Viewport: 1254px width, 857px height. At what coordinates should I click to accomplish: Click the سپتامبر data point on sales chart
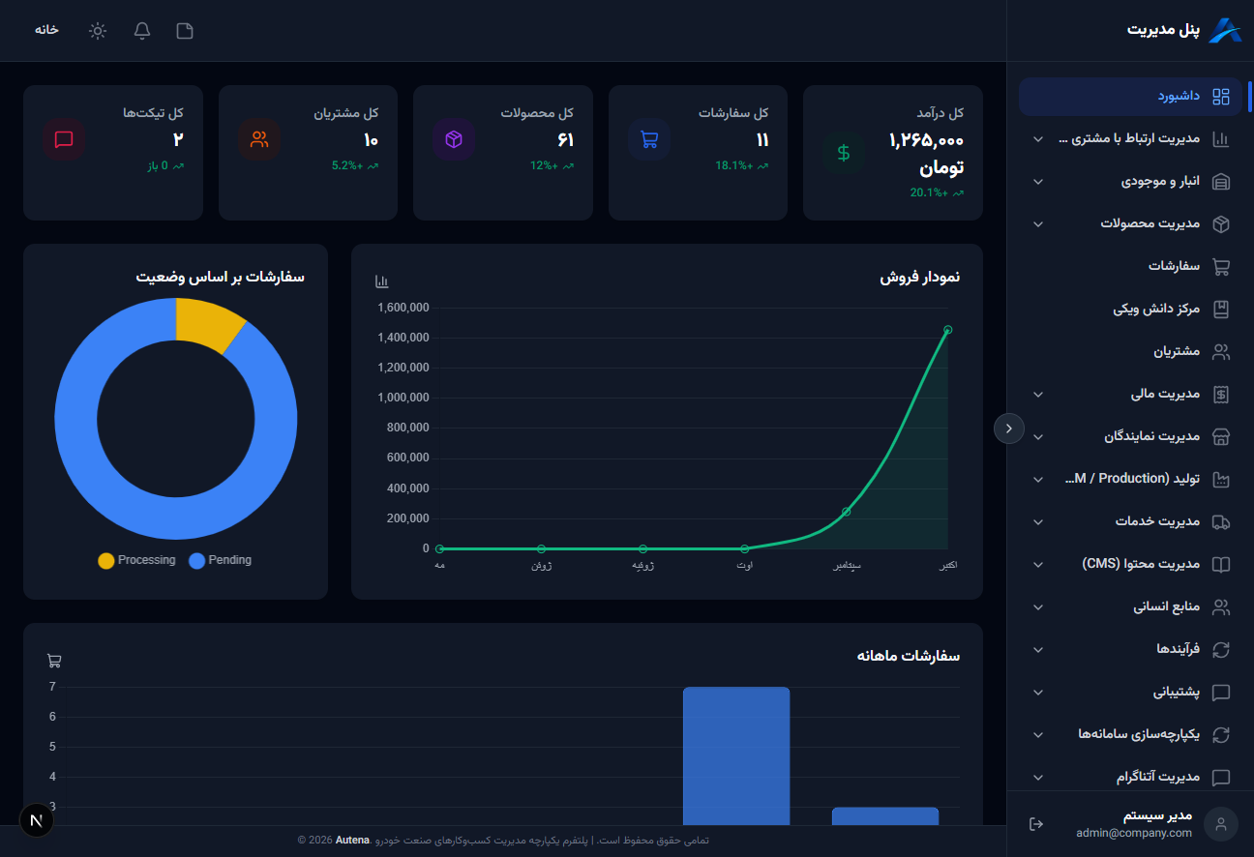[x=846, y=512]
